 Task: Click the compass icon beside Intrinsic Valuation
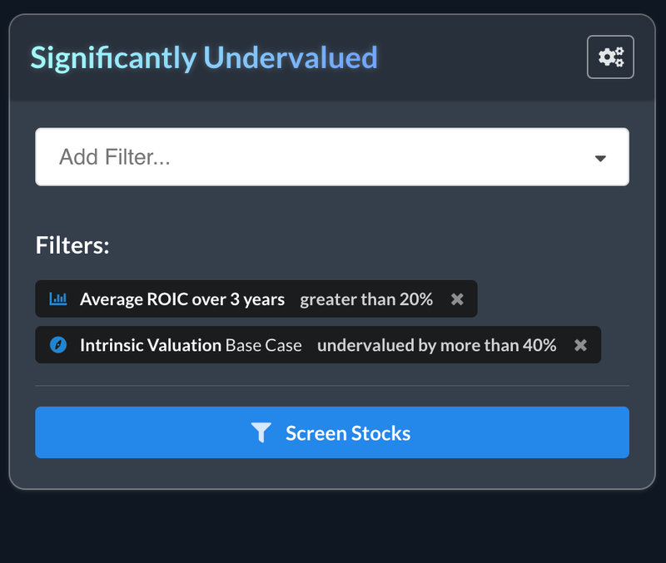tap(58, 344)
